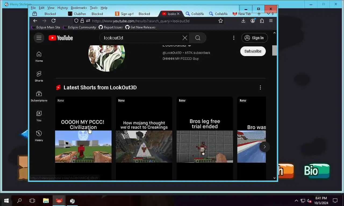Switch to the New Tab tab

click(x=242, y=14)
